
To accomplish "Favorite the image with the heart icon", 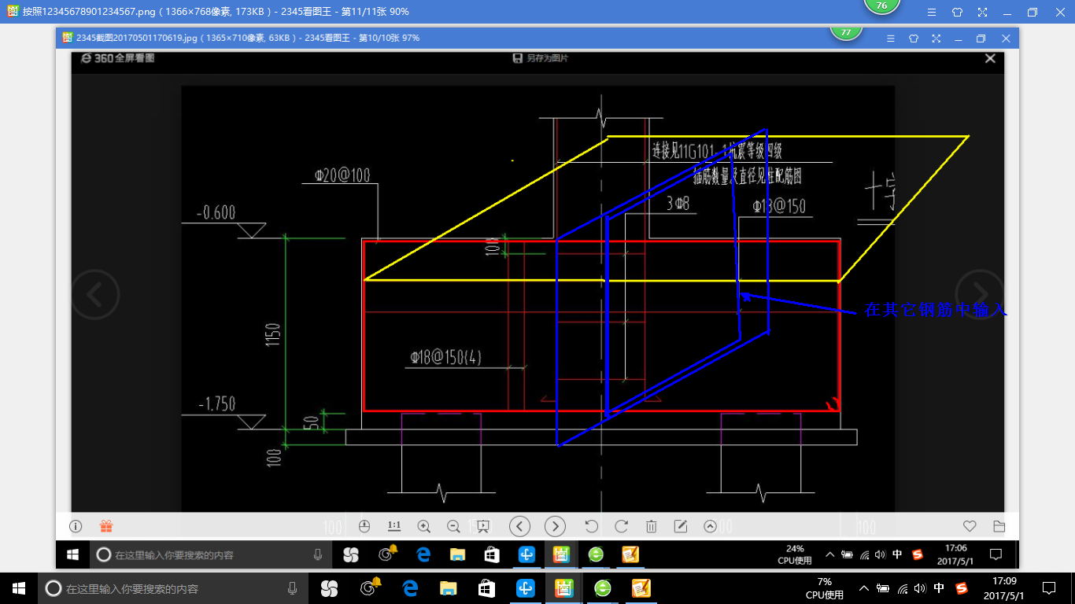I will point(970,526).
